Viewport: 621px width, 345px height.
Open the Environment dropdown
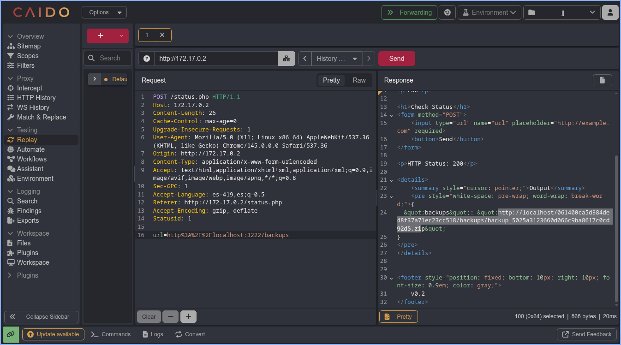pos(489,12)
